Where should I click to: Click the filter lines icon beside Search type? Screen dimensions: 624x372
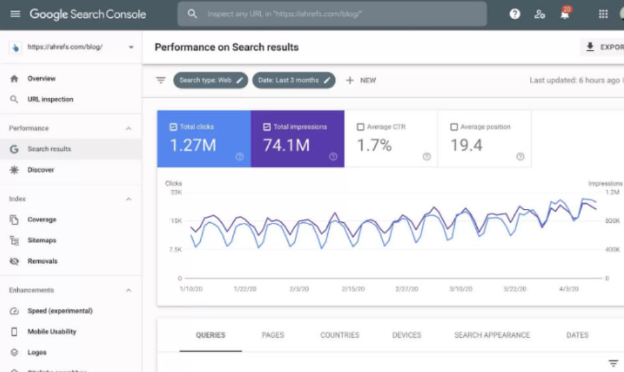click(x=161, y=80)
